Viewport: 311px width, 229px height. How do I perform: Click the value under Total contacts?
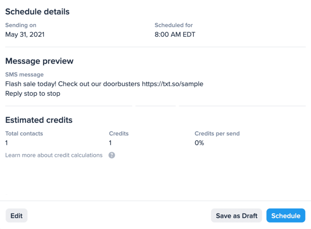pos(6,143)
